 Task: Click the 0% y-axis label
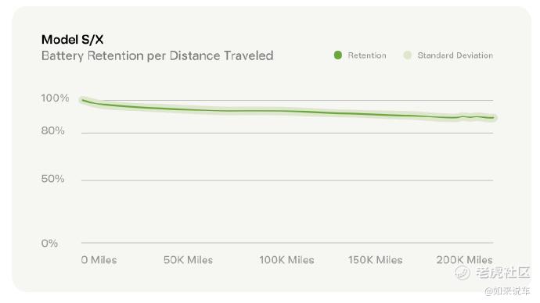pos(49,243)
